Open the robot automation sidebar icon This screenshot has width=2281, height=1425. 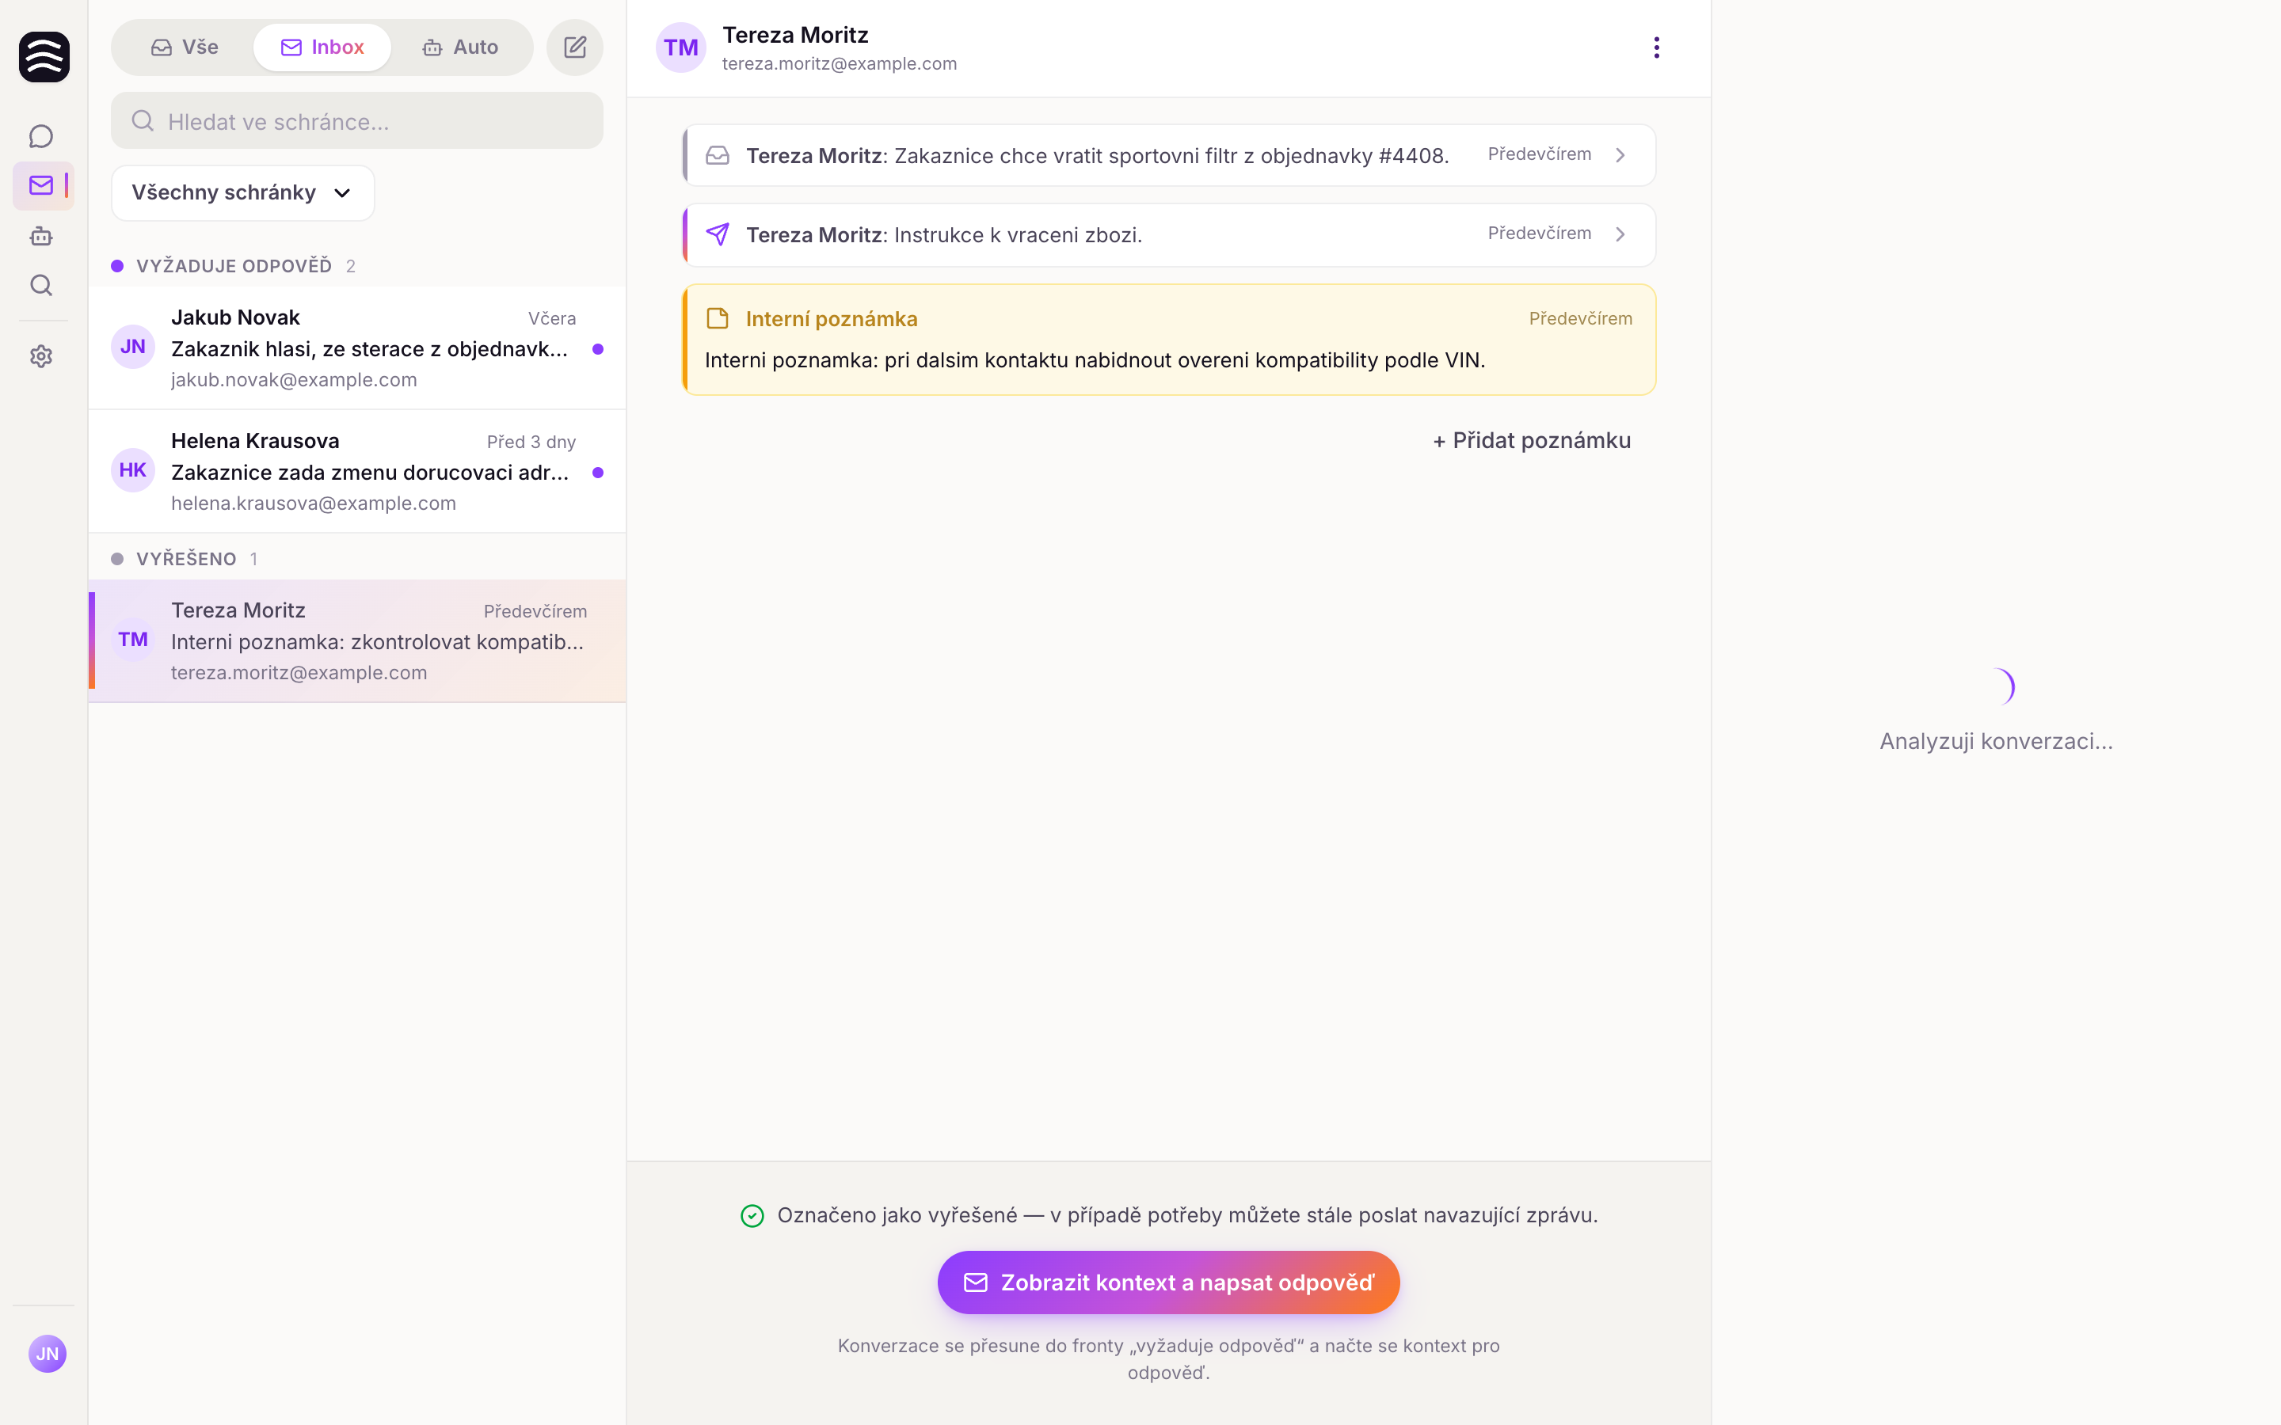(x=40, y=236)
